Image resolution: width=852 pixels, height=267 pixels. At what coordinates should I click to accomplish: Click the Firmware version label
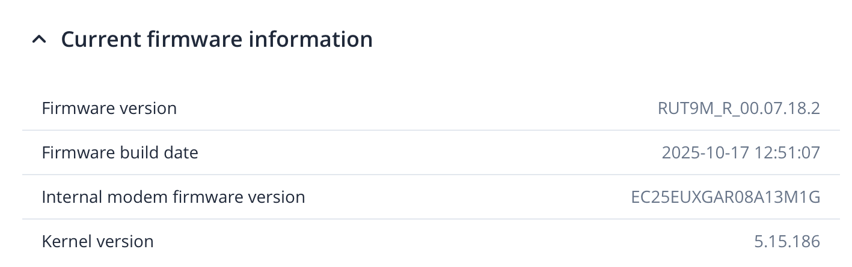pyautogui.click(x=109, y=109)
